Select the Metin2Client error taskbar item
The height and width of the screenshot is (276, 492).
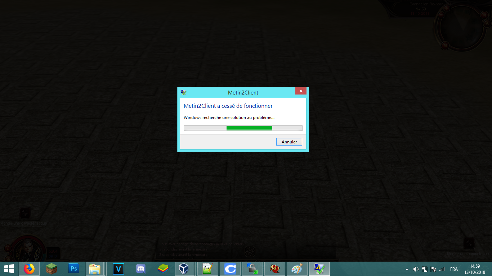[x=319, y=269]
